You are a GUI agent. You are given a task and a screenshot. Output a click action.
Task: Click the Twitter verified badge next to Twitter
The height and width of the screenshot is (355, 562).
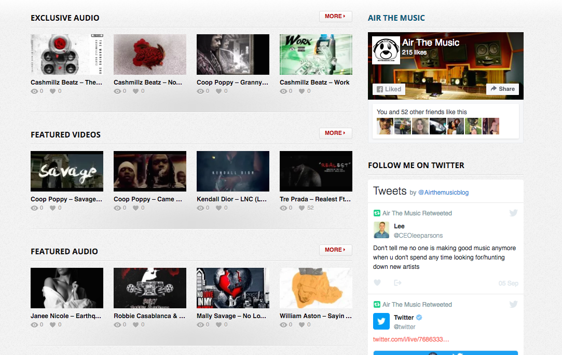[x=418, y=317]
